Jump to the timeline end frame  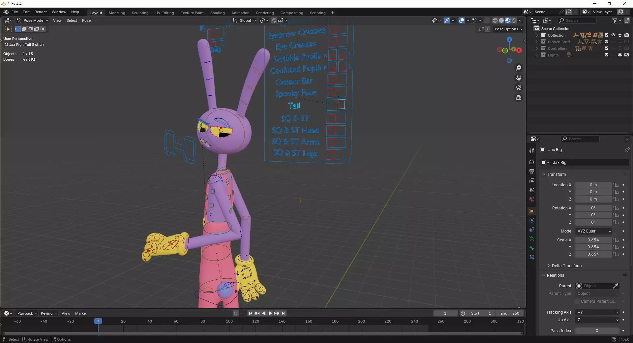[x=284, y=313]
